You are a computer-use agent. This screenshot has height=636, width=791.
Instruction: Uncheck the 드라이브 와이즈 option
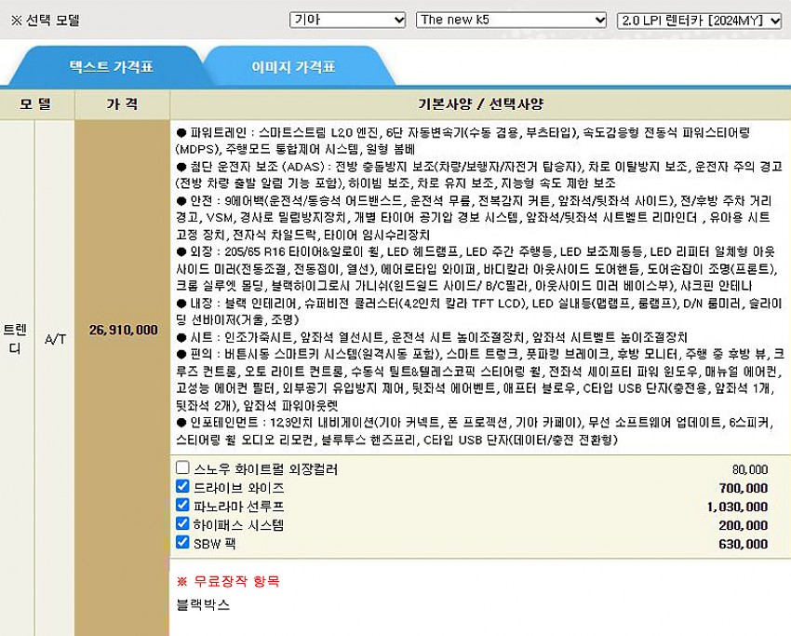click(x=183, y=487)
